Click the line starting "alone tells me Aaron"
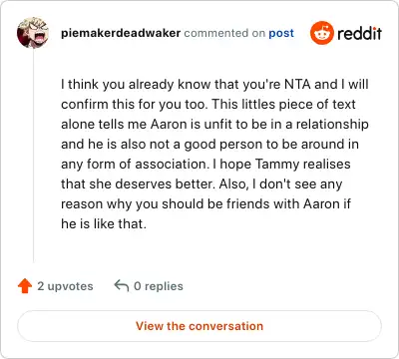399x359 pixels. click(214, 125)
